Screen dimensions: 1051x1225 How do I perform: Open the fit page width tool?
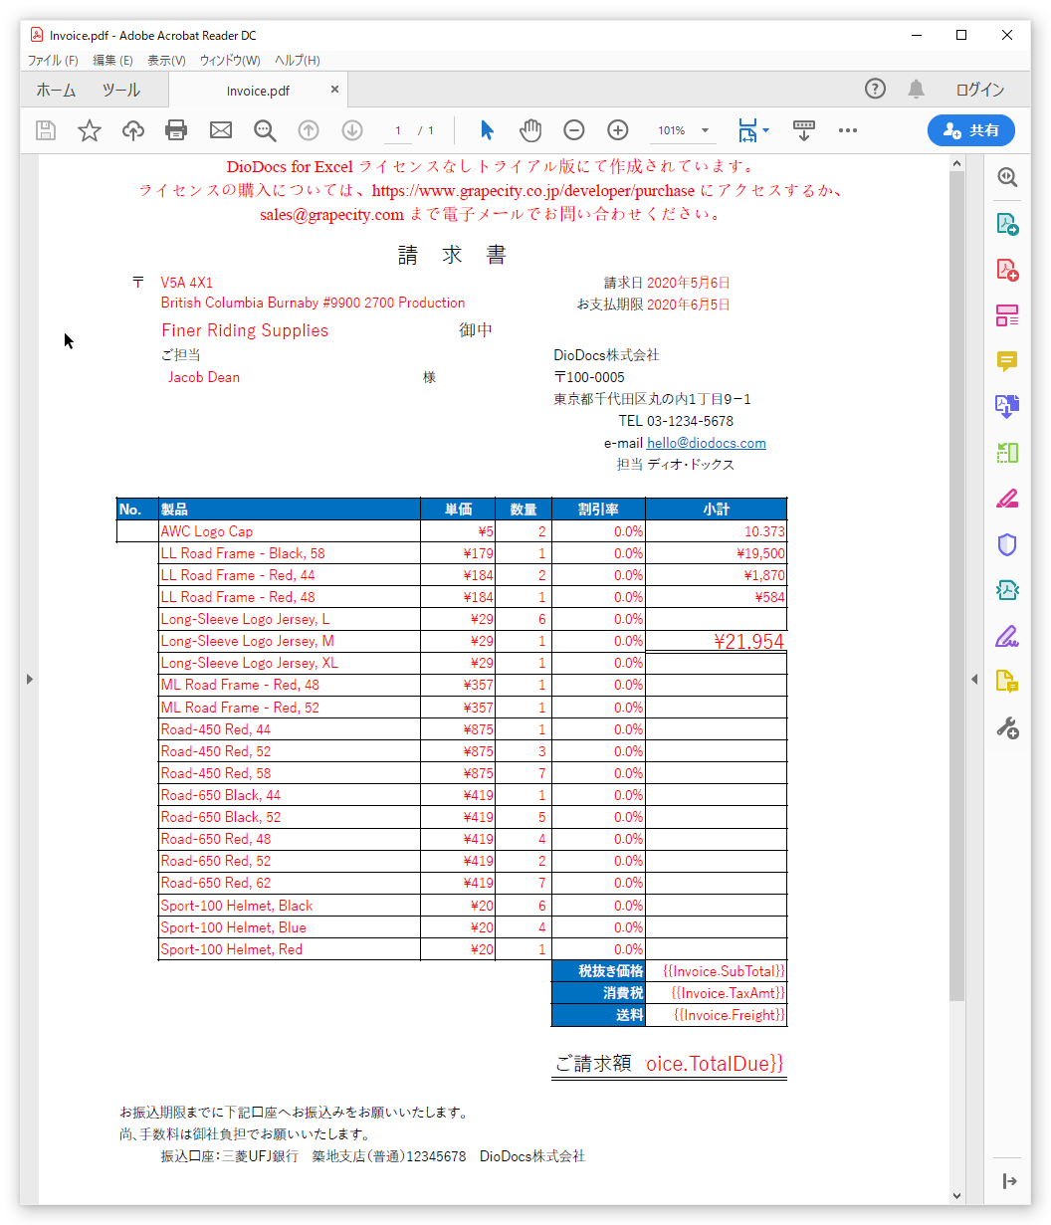[x=747, y=130]
